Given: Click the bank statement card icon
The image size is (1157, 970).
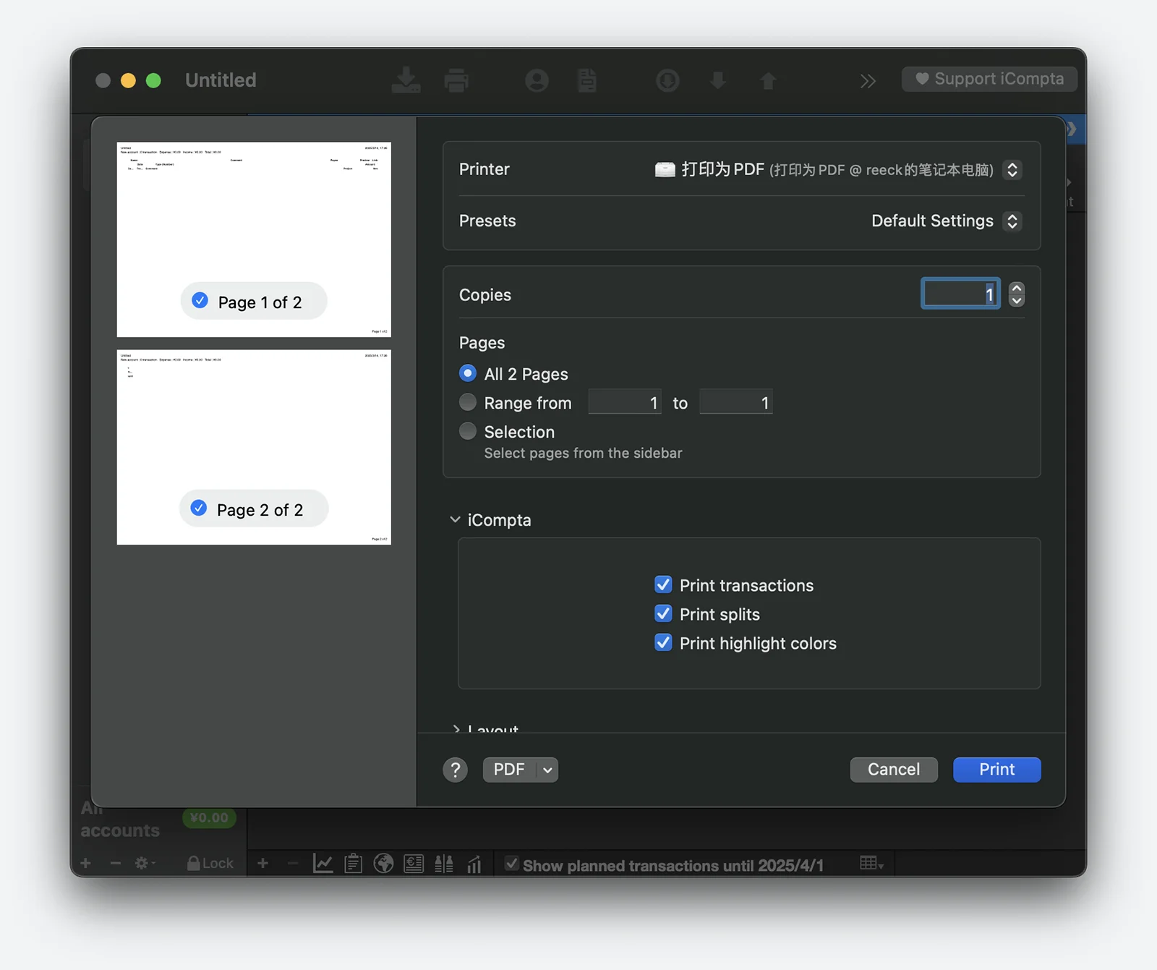Looking at the screenshot, I should click(414, 863).
